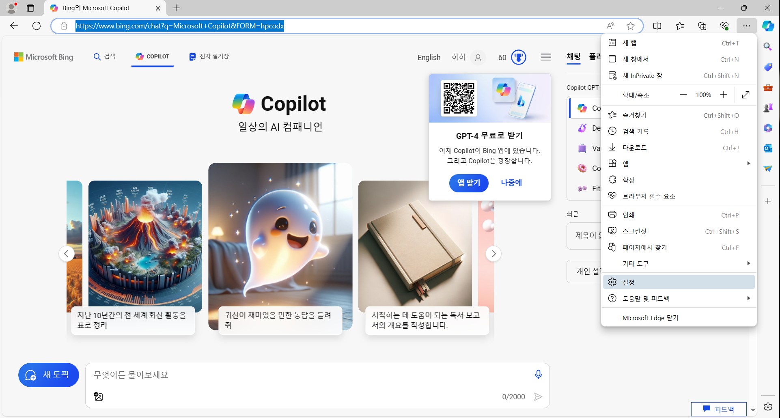Viewport: 780px width, 418px height.
Task: Zoom out with the minus button
Action: (x=683, y=95)
